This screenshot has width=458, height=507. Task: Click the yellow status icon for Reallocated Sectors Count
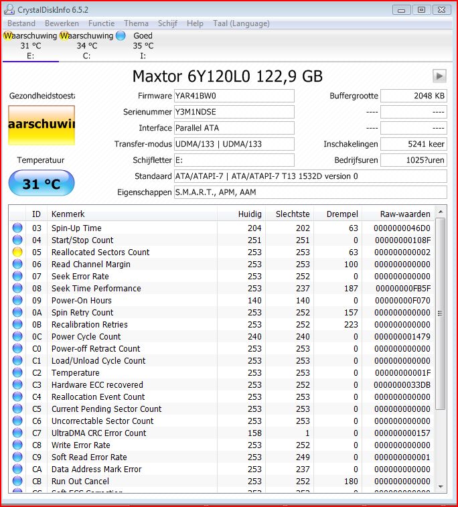pyautogui.click(x=17, y=252)
